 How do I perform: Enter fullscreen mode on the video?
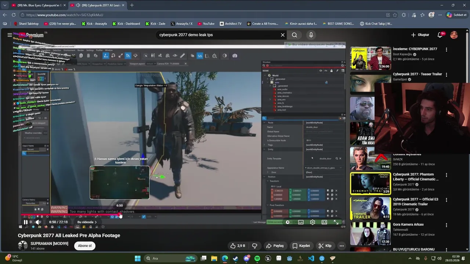pyautogui.click(x=336, y=222)
